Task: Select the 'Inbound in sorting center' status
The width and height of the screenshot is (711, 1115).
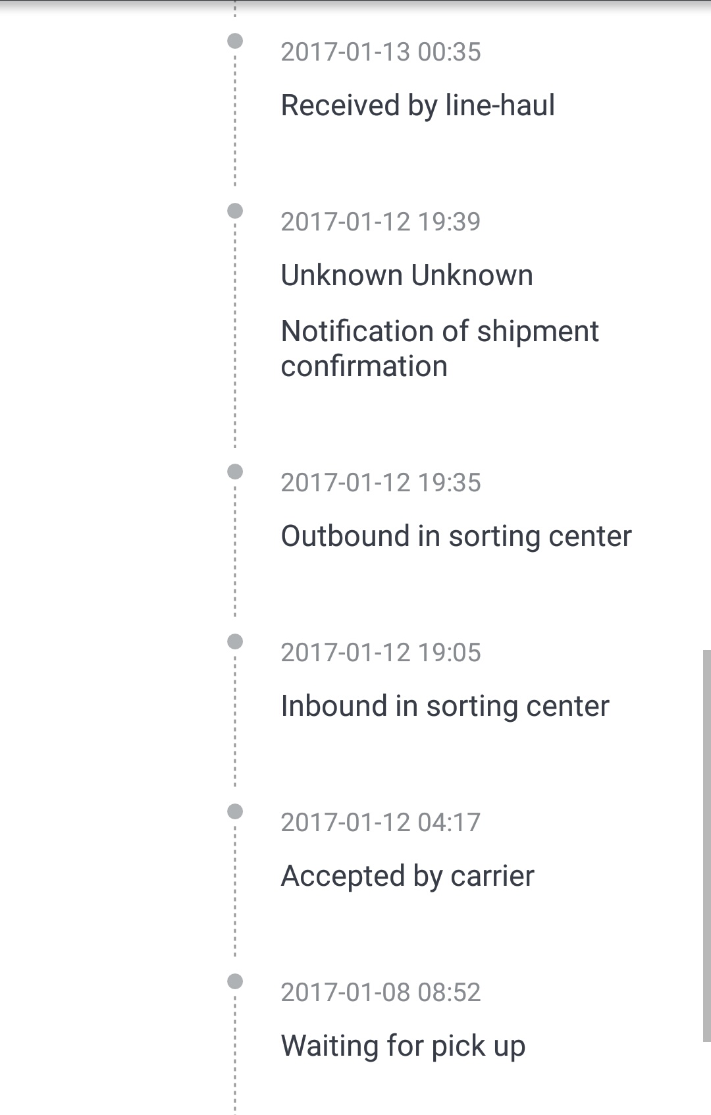Action: click(444, 706)
